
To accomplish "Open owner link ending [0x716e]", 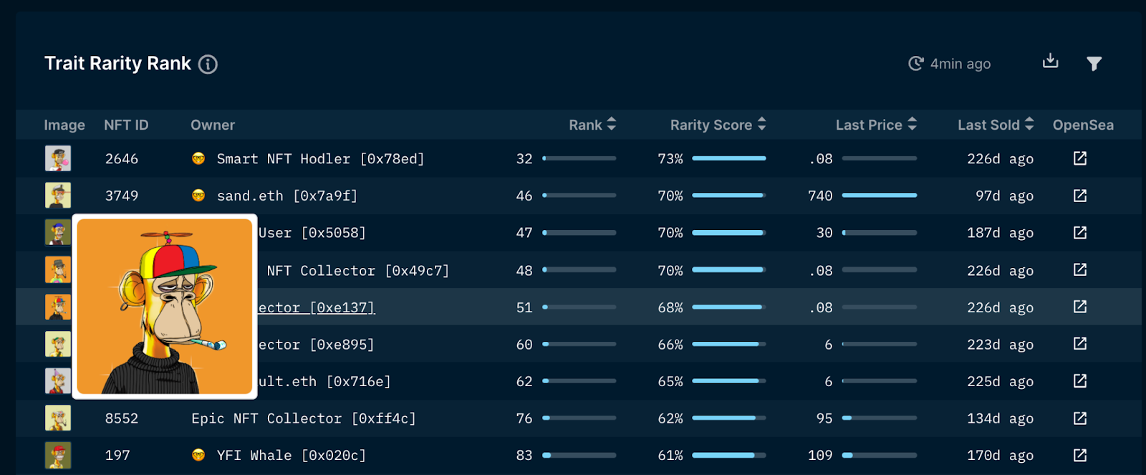I will coord(324,382).
